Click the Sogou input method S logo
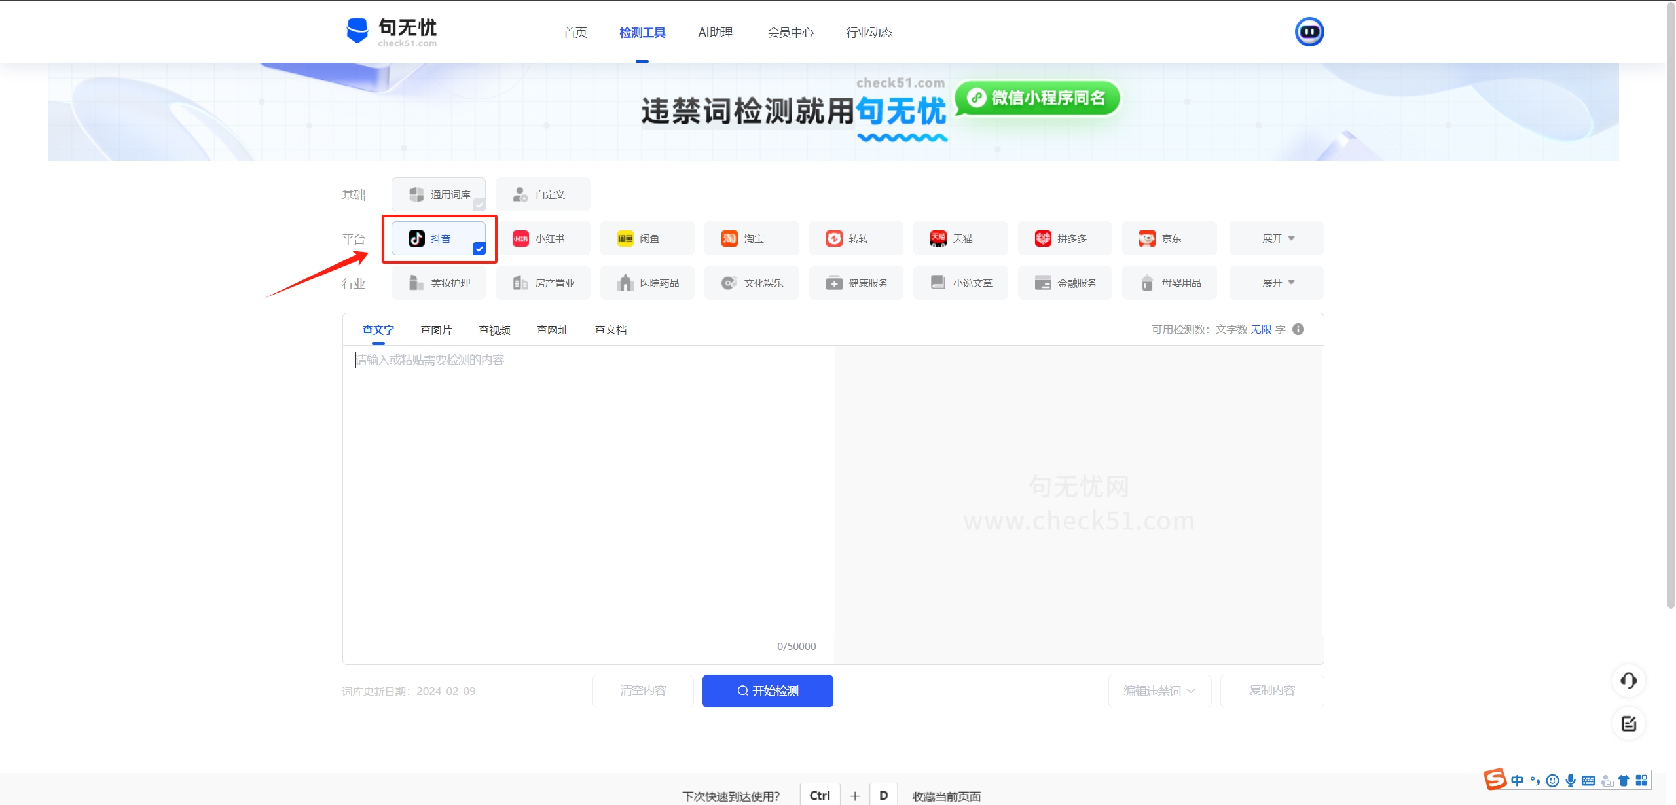 [1495, 779]
